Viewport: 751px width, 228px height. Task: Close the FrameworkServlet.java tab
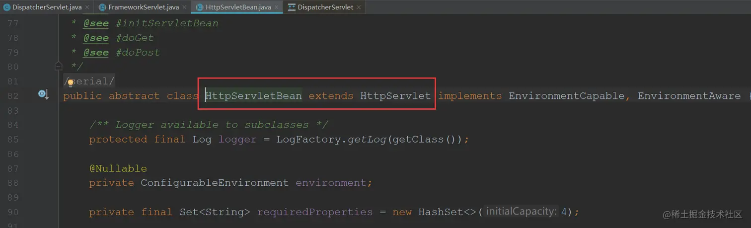click(184, 7)
